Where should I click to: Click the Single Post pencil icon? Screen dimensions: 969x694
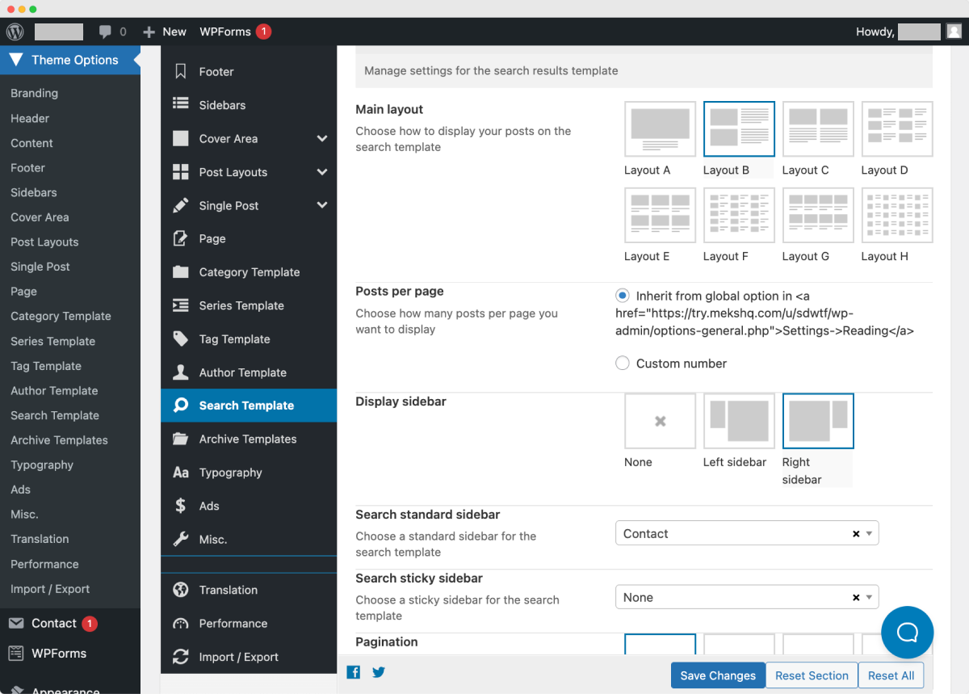click(x=181, y=205)
